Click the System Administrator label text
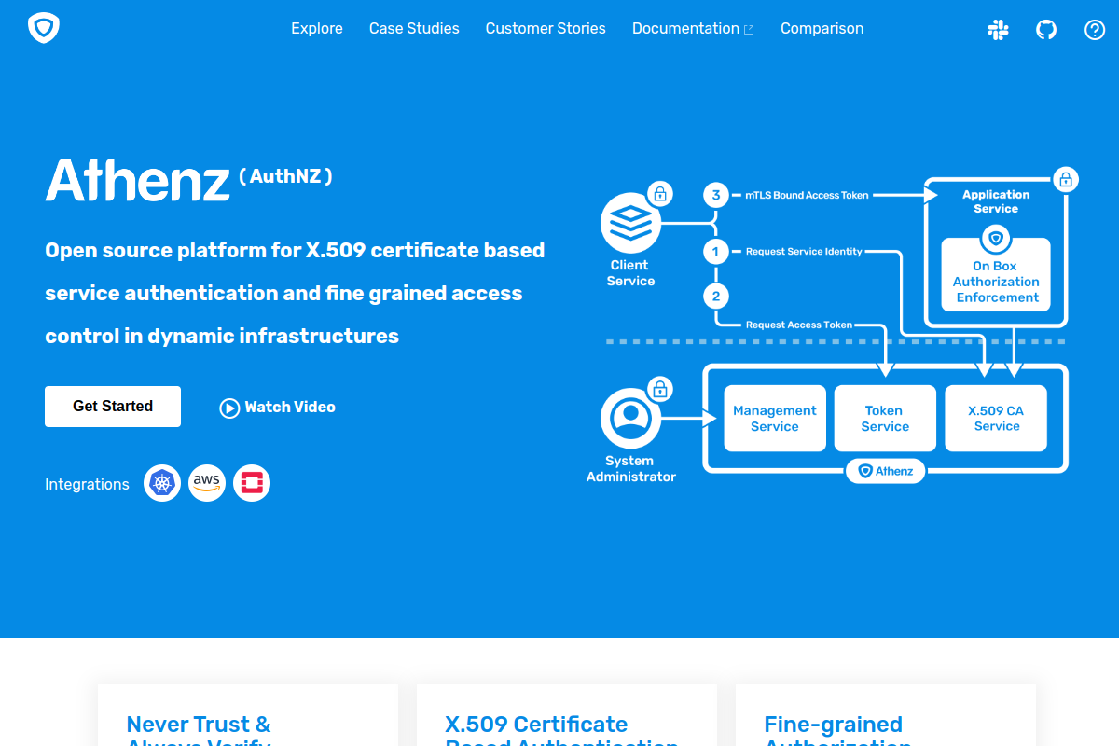Image resolution: width=1119 pixels, height=746 pixels. click(631, 469)
